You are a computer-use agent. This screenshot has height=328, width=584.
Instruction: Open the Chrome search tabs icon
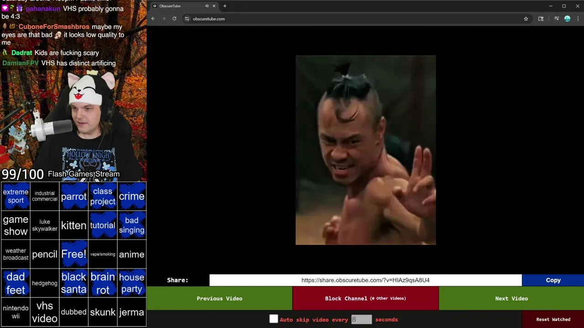click(x=541, y=19)
